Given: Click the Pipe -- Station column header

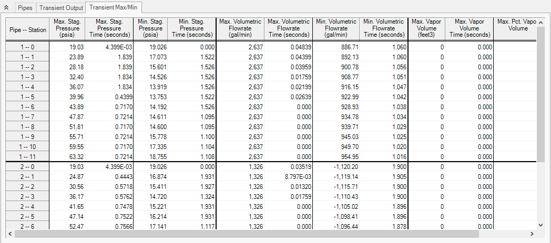Looking at the screenshot, I should click(x=27, y=30).
